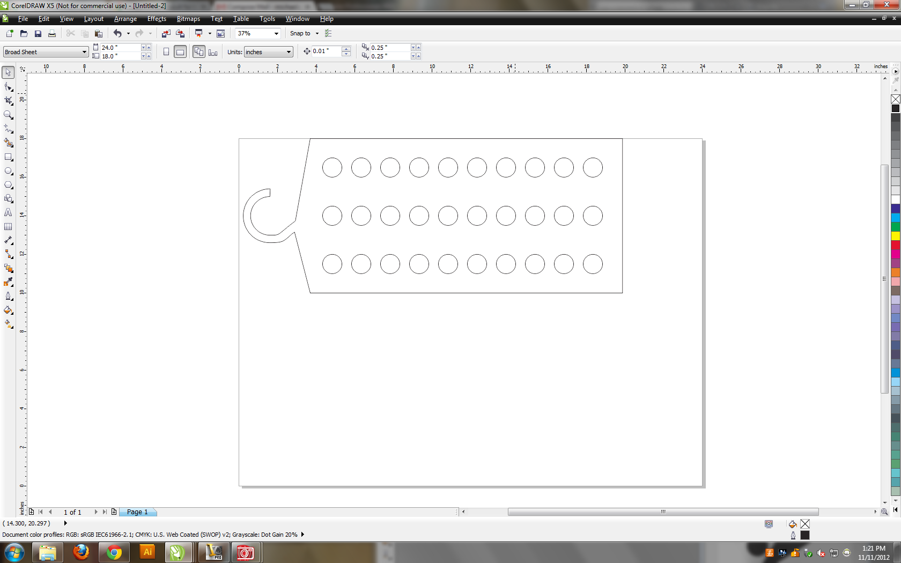The width and height of the screenshot is (901, 563).
Task: Open the Layout menu
Action: coord(93,19)
